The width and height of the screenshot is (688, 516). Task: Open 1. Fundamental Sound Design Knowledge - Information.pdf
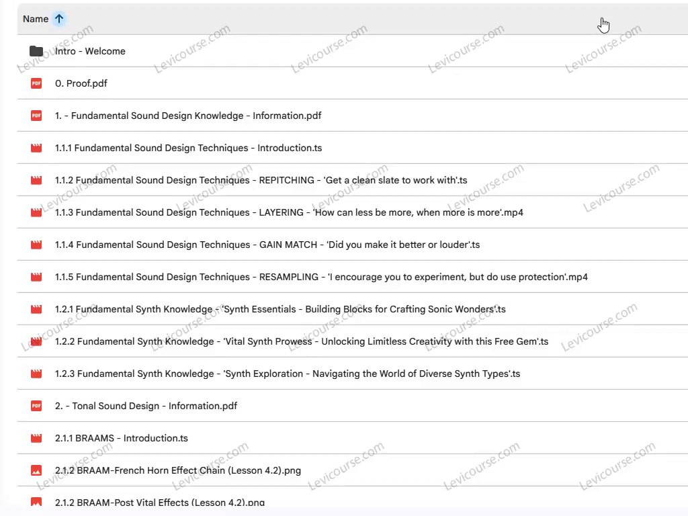[x=188, y=116]
